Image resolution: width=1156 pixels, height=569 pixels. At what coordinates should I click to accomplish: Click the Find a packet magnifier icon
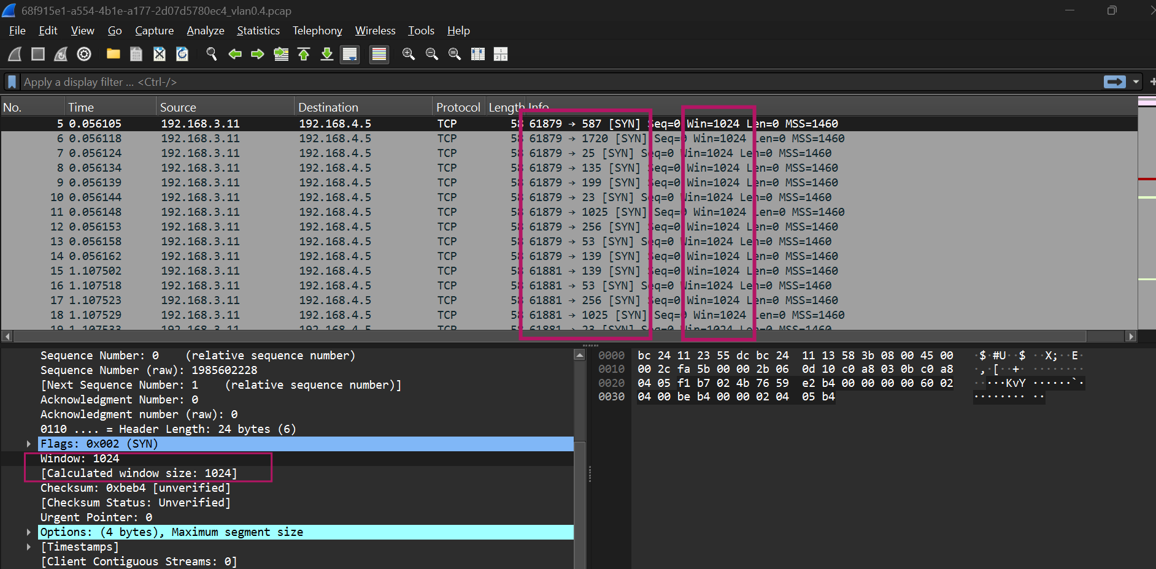point(212,55)
